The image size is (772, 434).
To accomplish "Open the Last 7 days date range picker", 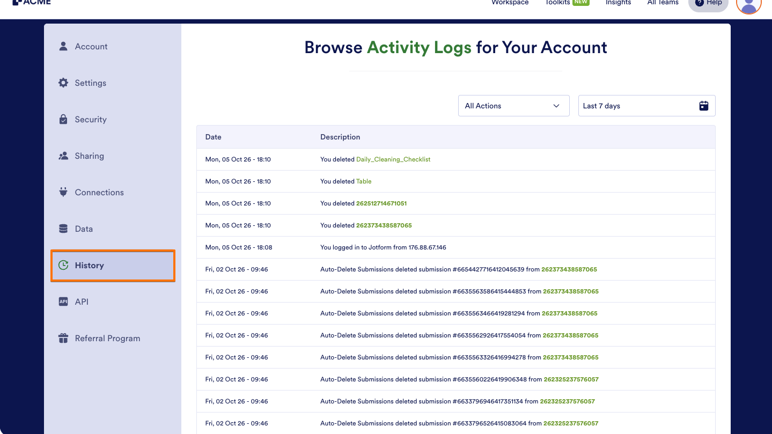I will click(646, 106).
